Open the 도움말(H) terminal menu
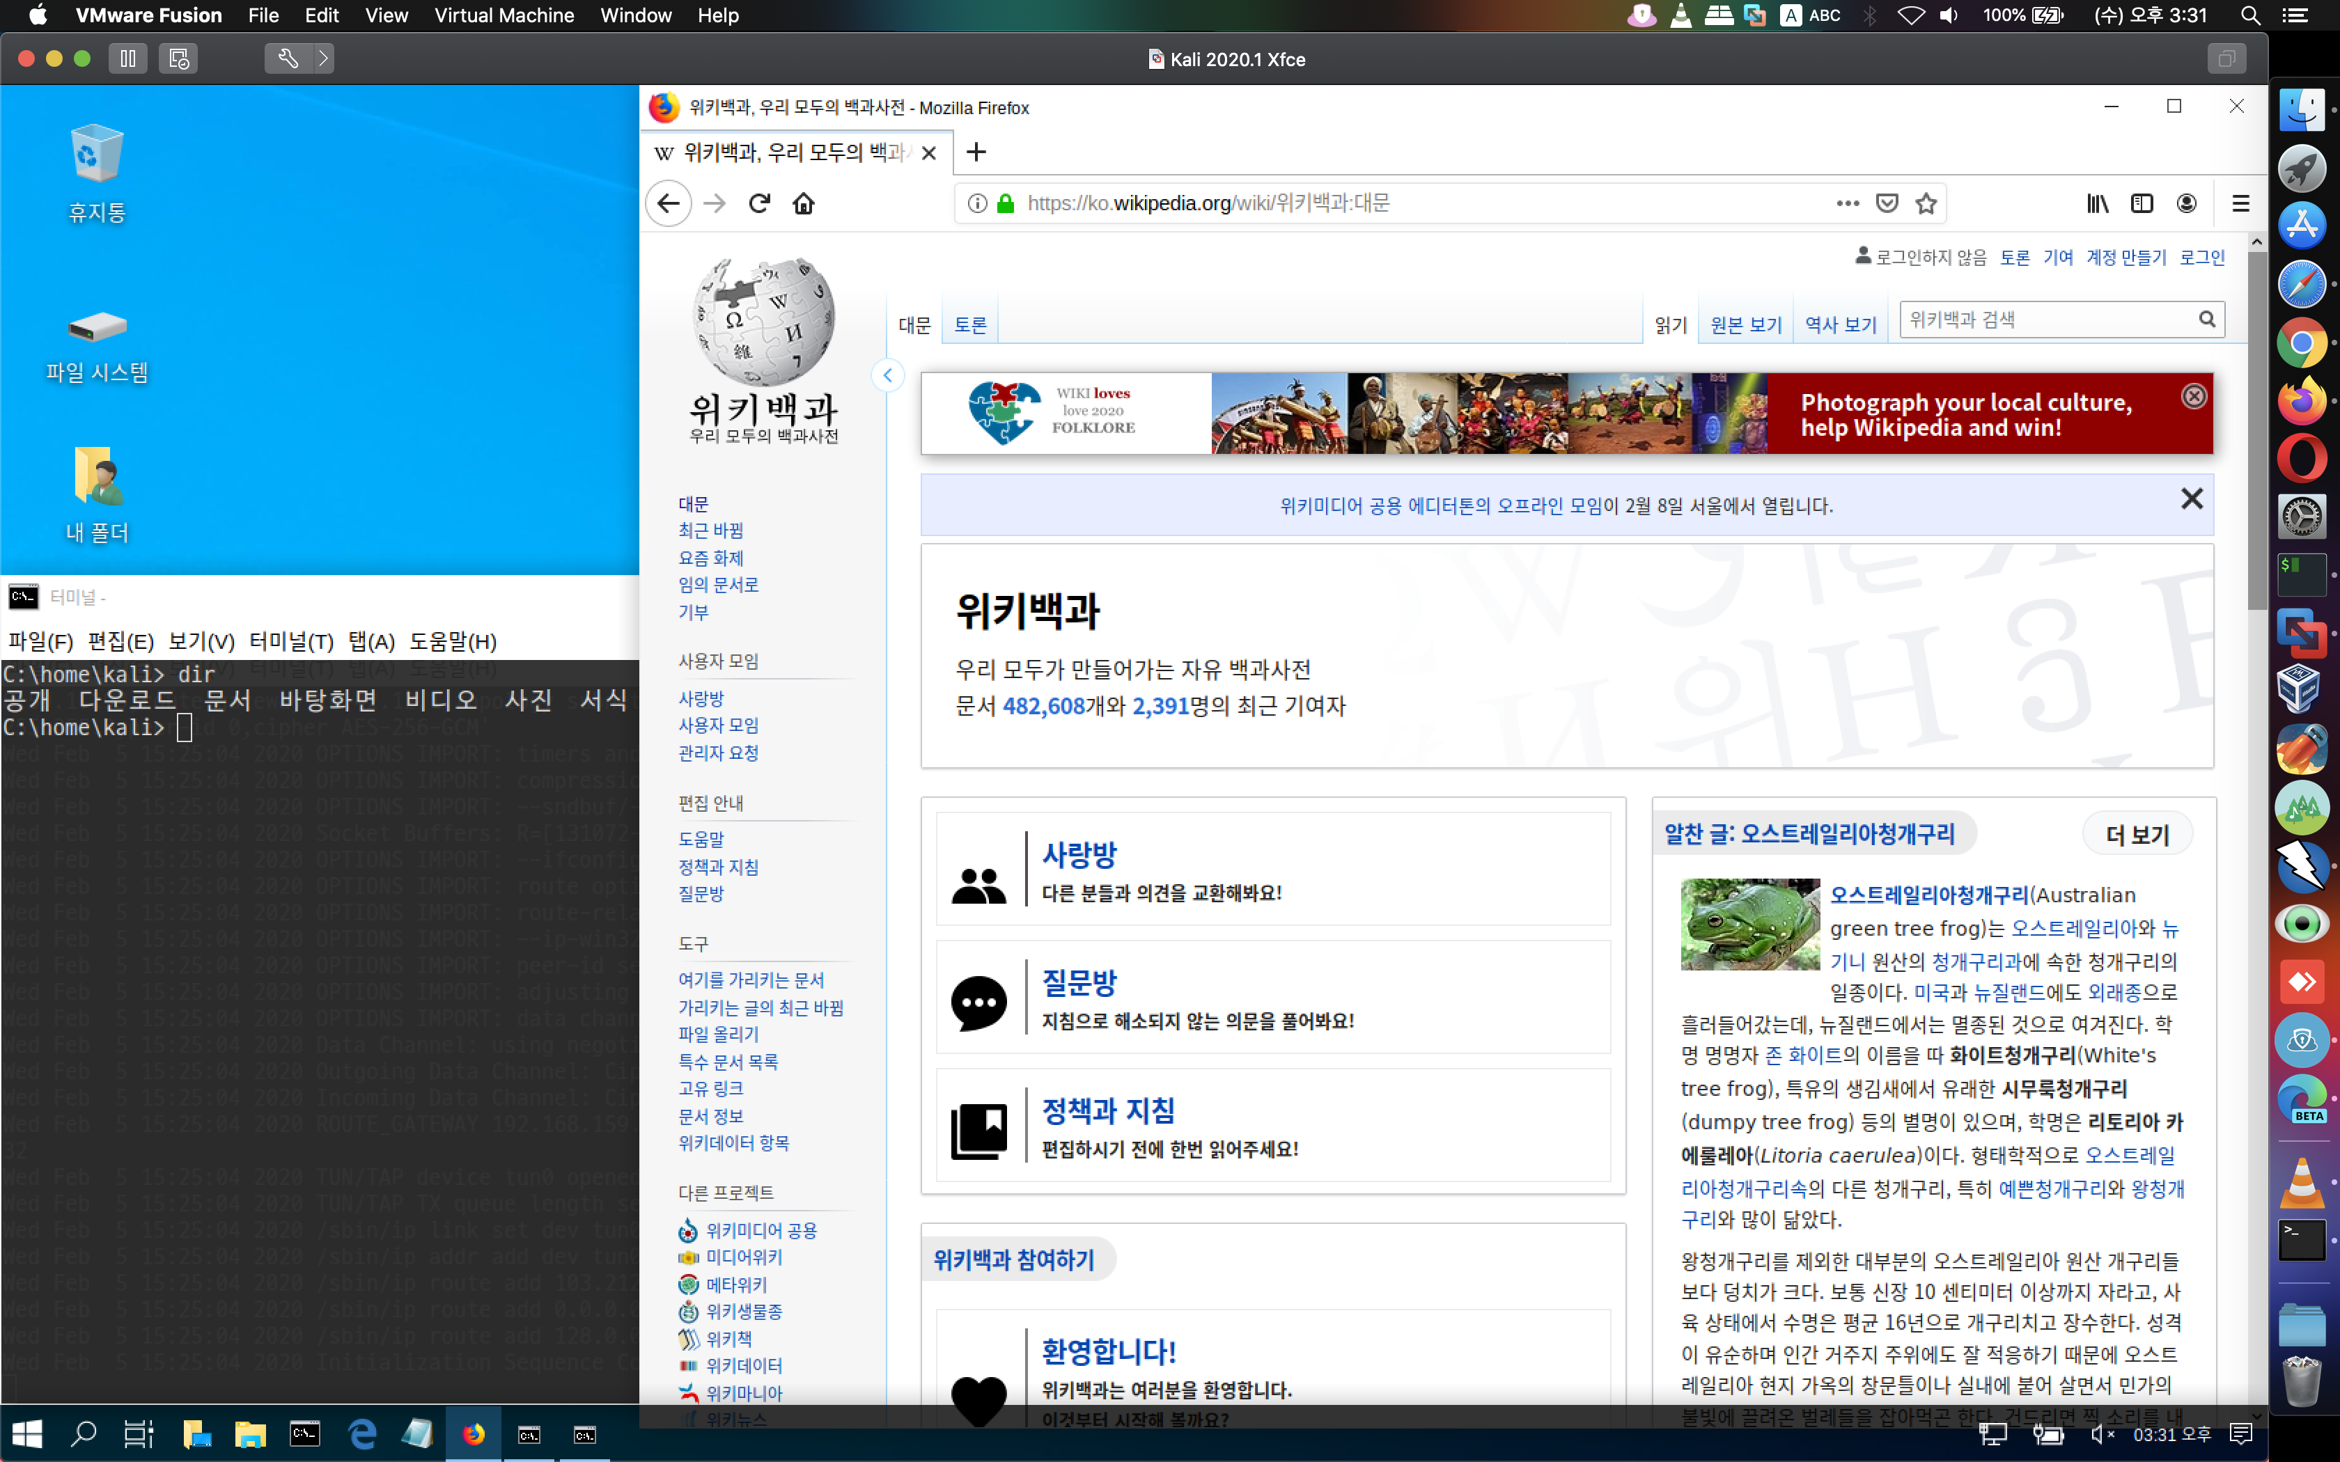The height and width of the screenshot is (1462, 2340). coord(453,641)
